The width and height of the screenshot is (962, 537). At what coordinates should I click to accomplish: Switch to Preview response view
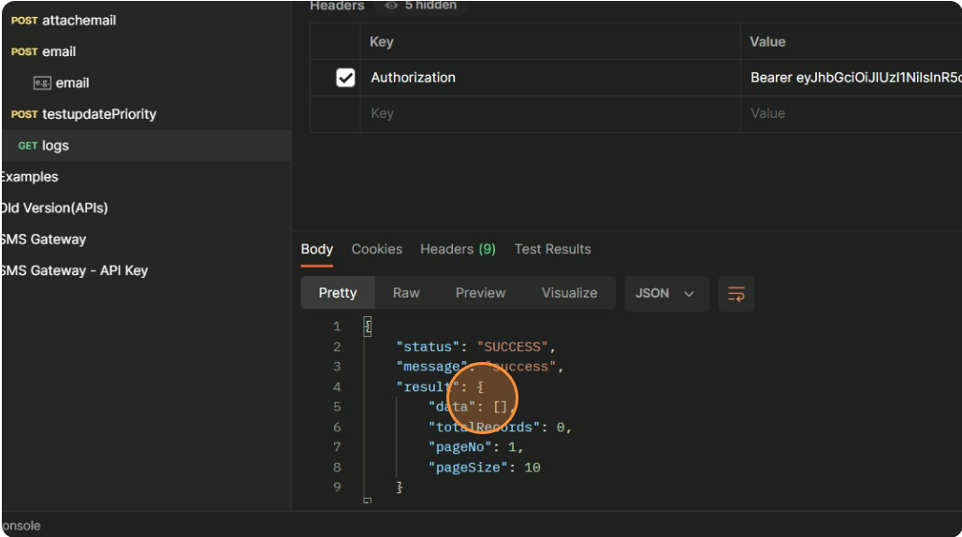[480, 294]
